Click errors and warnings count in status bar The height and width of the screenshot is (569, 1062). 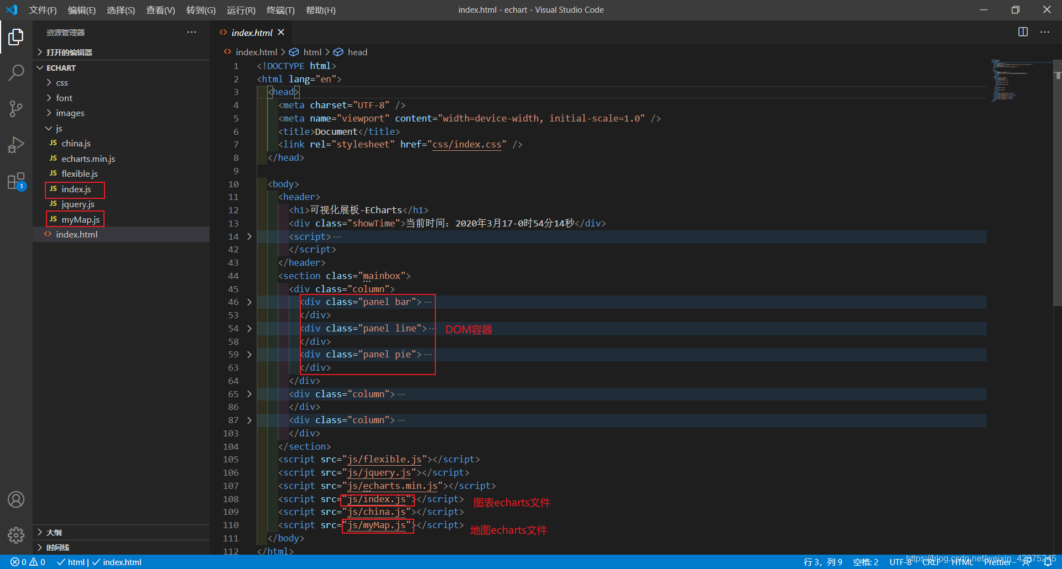pyautogui.click(x=28, y=562)
